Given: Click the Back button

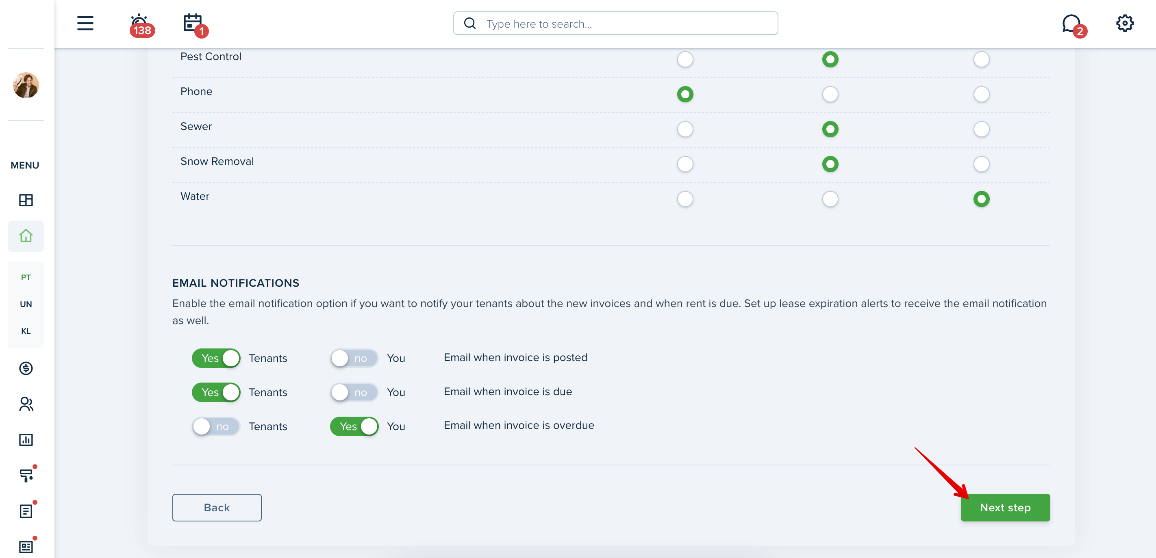Looking at the screenshot, I should [x=217, y=507].
